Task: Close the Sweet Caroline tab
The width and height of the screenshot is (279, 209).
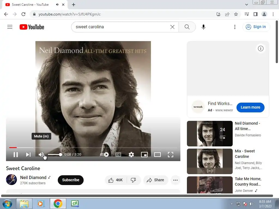Action: pos(63,5)
